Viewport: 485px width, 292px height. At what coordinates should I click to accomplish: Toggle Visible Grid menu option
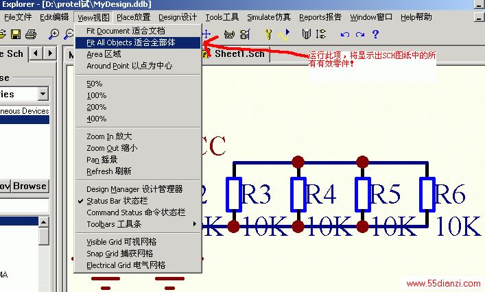138,242
